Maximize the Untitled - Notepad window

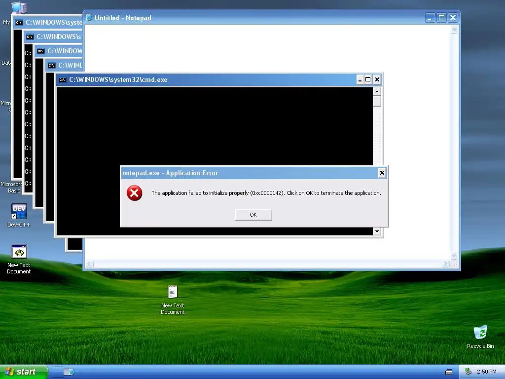441,17
